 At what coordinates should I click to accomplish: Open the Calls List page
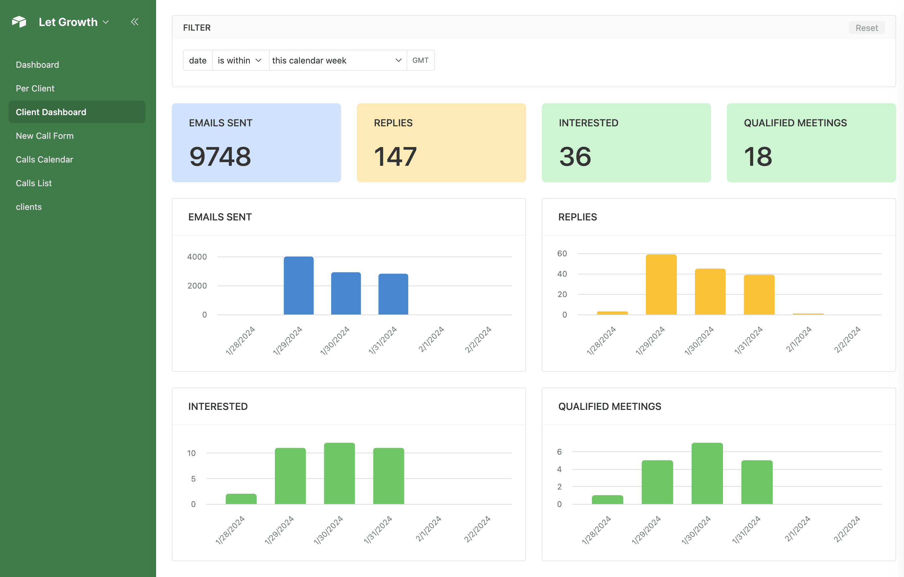(x=33, y=183)
